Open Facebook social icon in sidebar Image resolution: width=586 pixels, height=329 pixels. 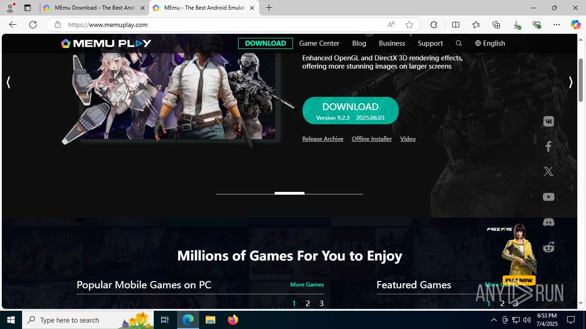pos(548,147)
